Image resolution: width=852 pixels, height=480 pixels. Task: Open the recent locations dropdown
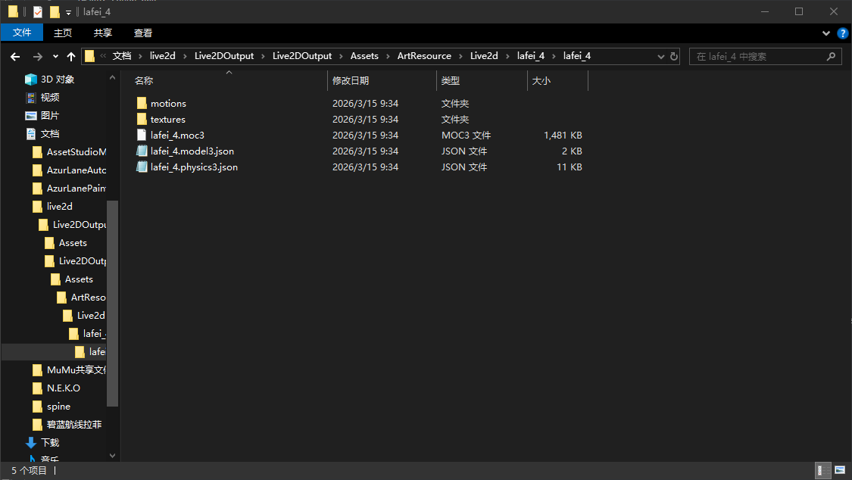click(55, 57)
